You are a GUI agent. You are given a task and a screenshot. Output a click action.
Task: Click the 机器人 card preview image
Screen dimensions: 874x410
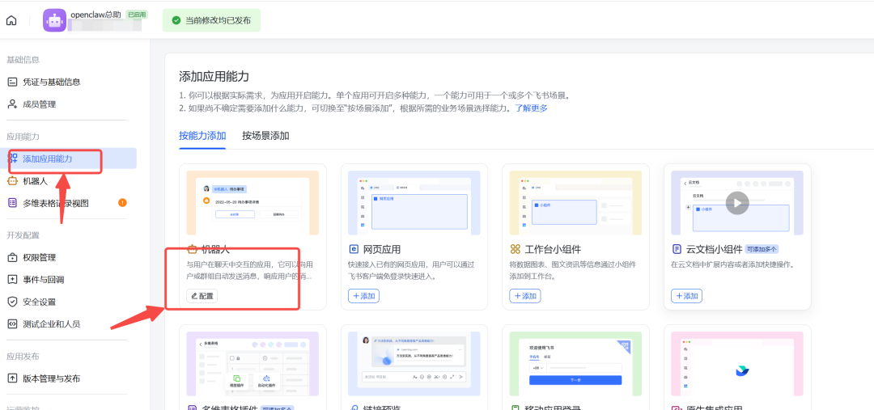252,203
